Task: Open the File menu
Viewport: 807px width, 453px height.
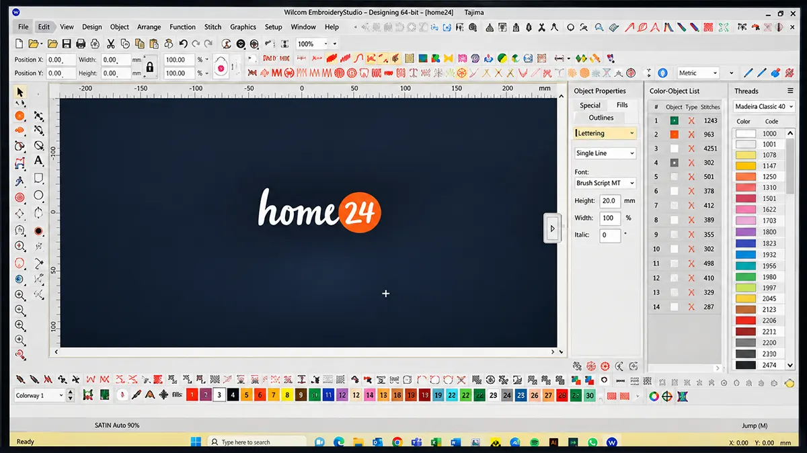Action: [24, 27]
